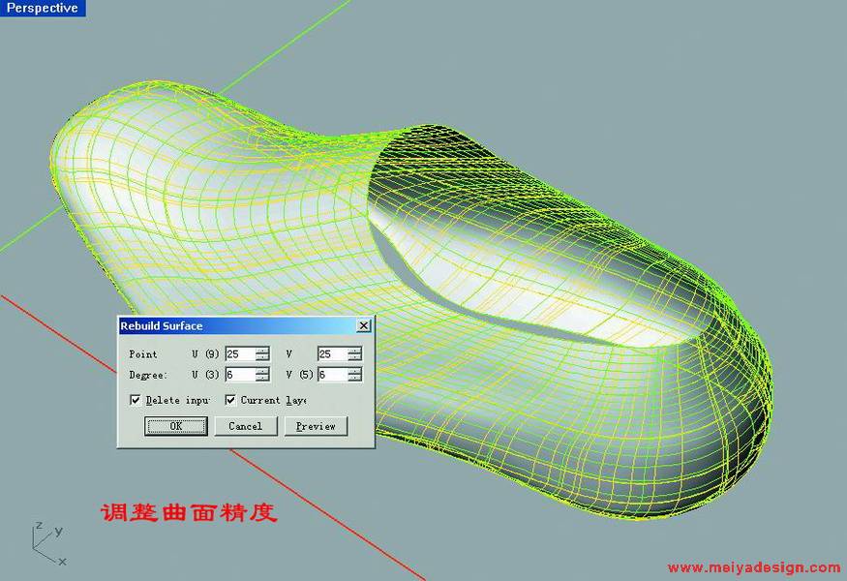The image size is (847, 581).
Task: Click the Perspective viewport title label
Action: pos(42,8)
